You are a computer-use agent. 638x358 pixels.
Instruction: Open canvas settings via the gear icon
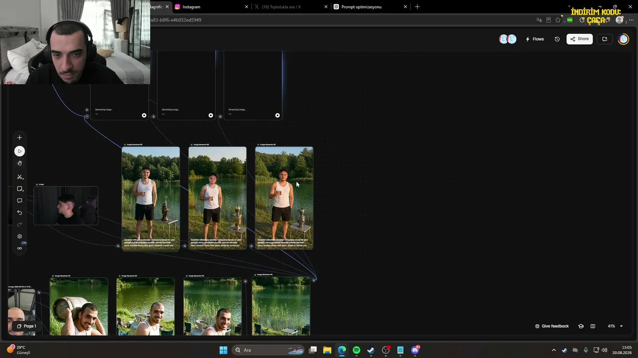19,237
